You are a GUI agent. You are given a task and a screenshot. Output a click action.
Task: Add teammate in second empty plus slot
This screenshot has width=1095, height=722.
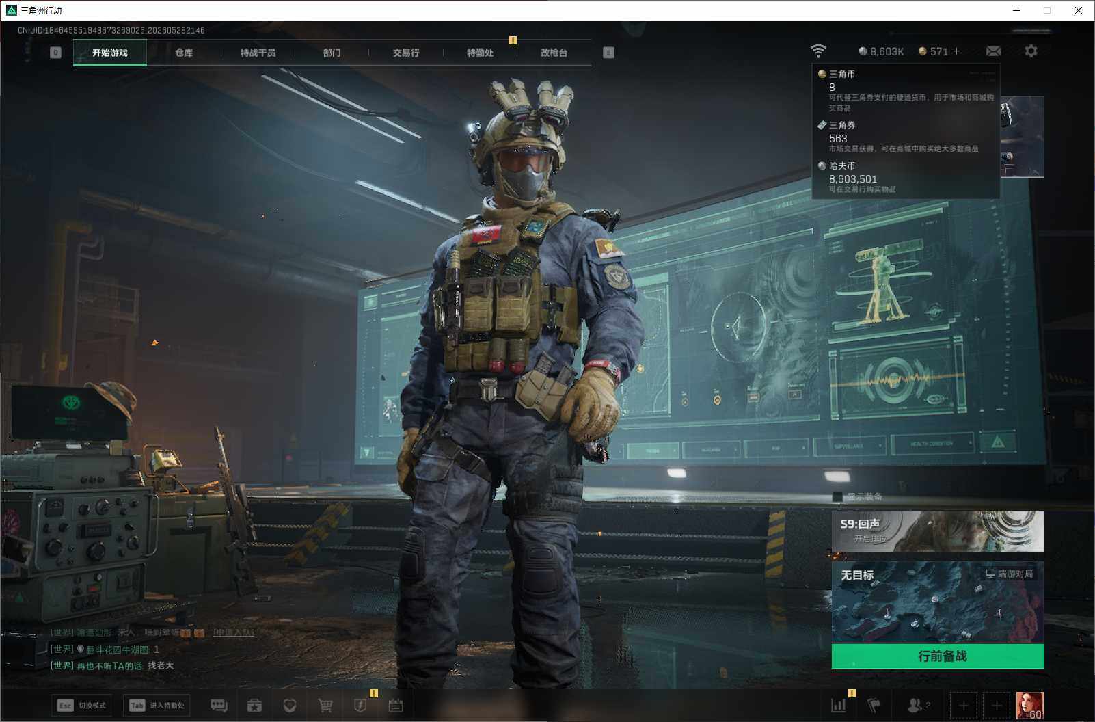coord(996,705)
